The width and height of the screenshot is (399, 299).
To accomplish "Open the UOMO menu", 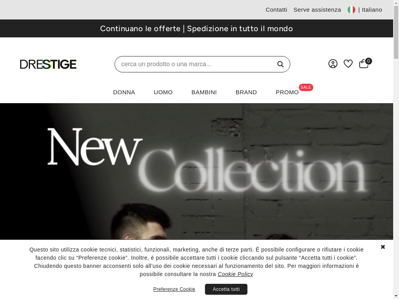I will (x=163, y=92).
